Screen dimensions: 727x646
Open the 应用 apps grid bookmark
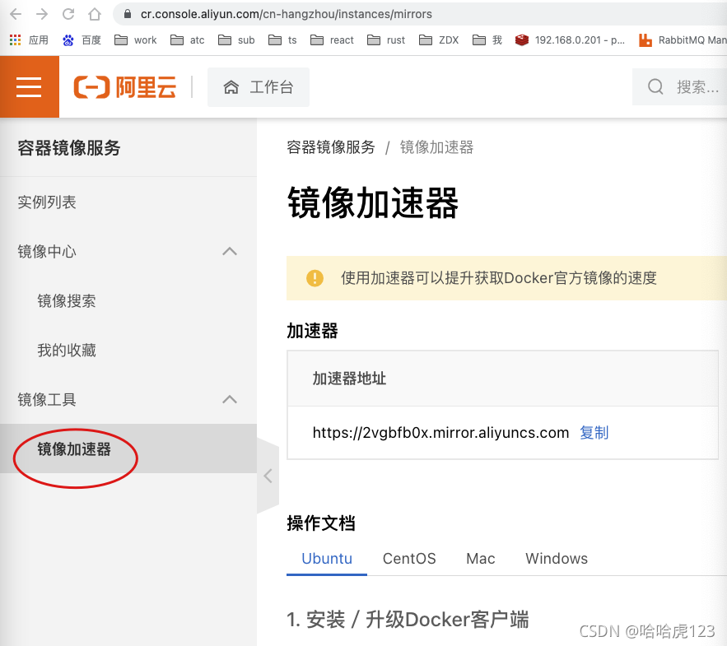pos(29,40)
